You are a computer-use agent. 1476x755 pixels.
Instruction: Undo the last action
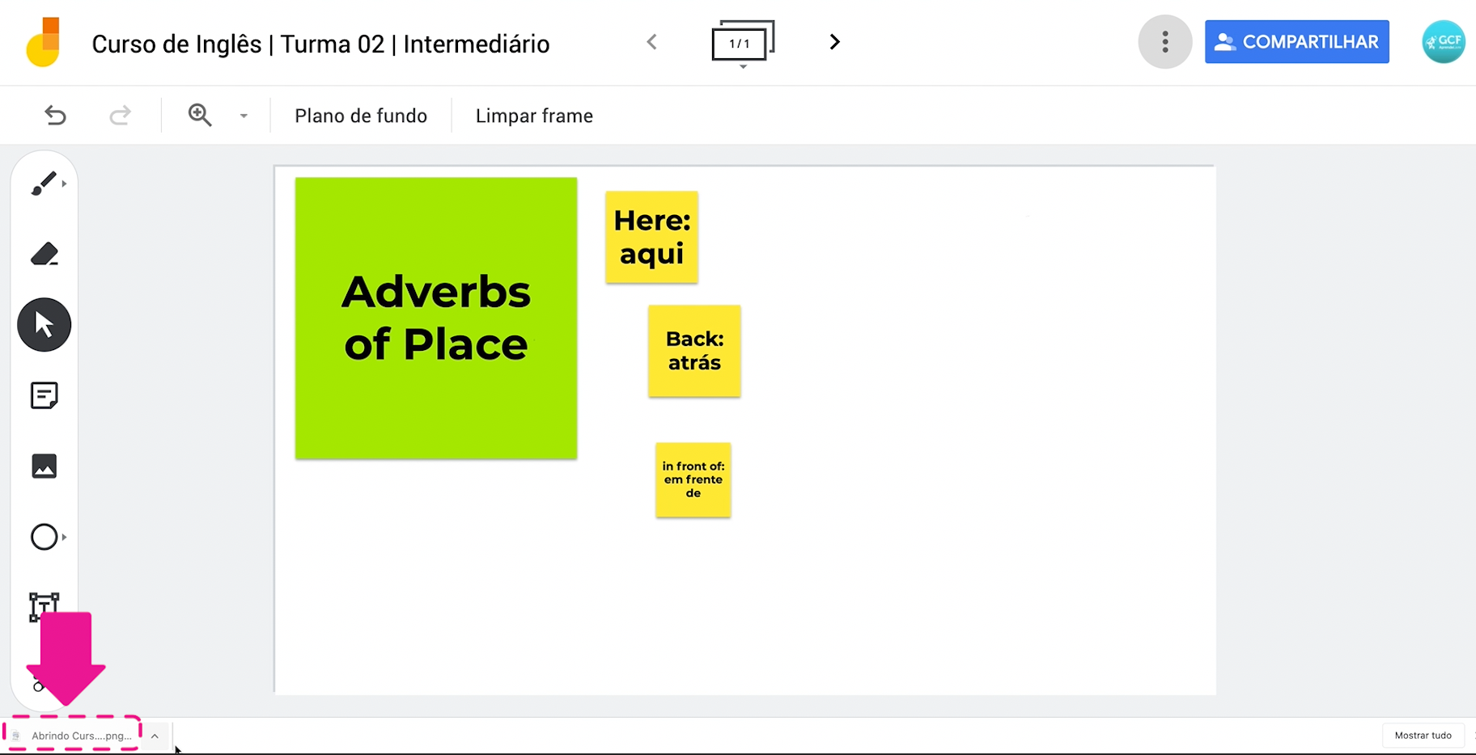pyautogui.click(x=55, y=116)
